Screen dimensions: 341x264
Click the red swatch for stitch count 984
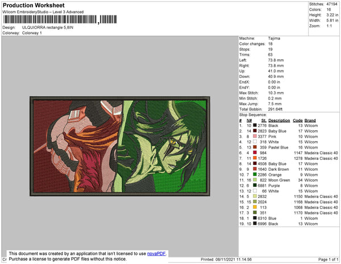tap(255, 153)
